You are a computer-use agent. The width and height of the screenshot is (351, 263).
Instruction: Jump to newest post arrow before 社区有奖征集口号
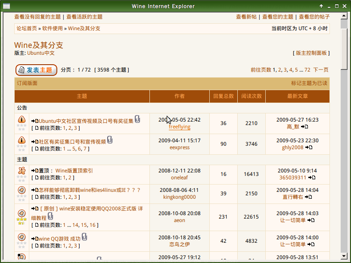click(35, 141)
